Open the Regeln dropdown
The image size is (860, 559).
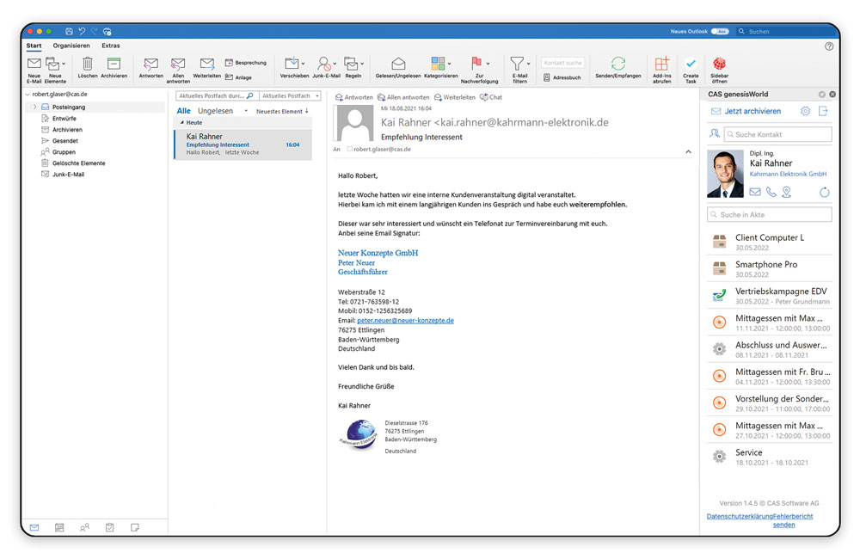click(x=363, y=64)
